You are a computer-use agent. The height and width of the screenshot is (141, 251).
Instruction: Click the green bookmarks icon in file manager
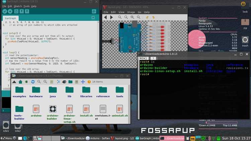[26, 82]
